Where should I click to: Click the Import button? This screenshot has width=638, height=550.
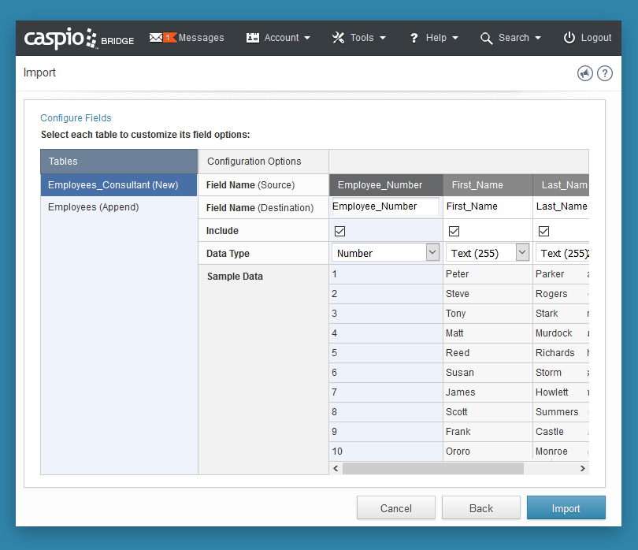[x=566, y=507]
